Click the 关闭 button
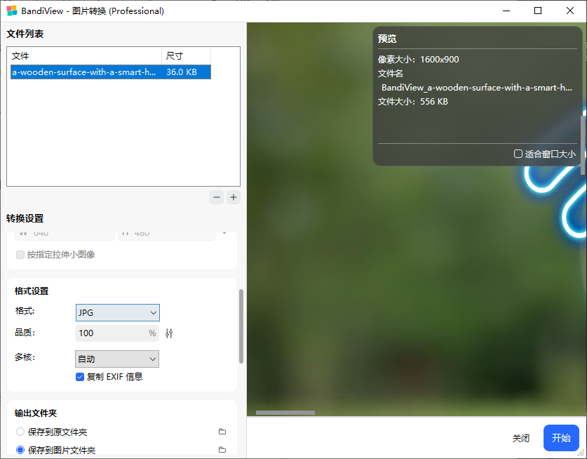Screen dimensions: 587x459 coord(521,437)
